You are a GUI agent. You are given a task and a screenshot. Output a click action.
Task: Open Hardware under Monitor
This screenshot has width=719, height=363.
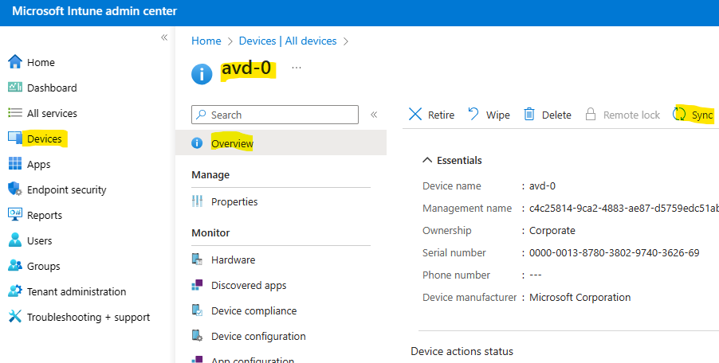click(x=233, y=260)
